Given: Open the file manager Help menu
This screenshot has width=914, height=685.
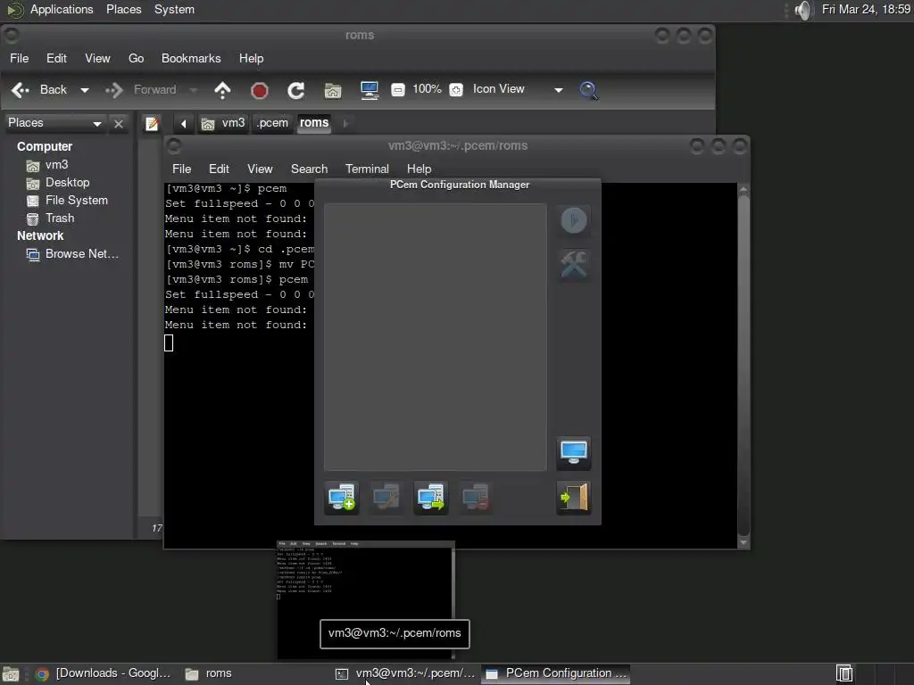Looking at the screenshot, I should pos(251,58).
